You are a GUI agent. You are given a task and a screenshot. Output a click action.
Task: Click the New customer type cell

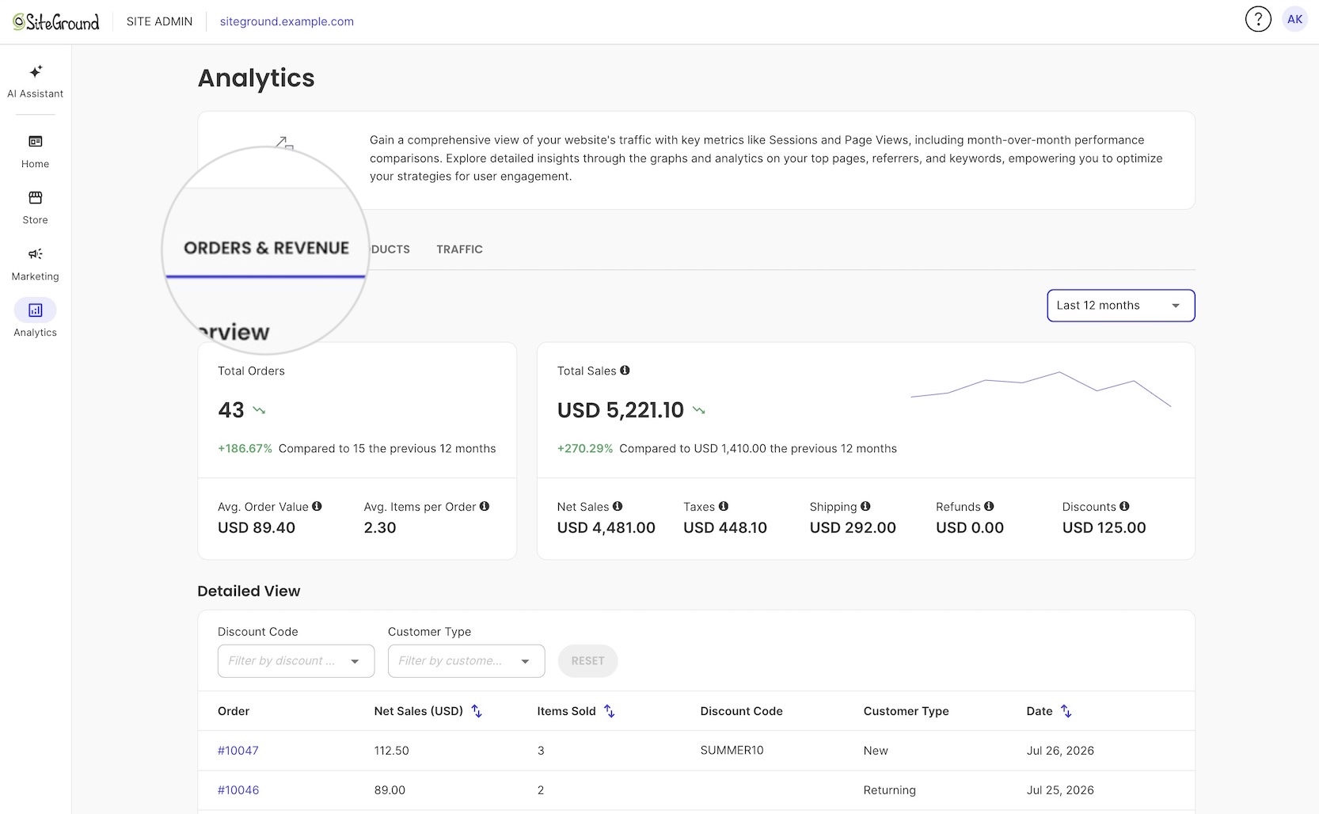pyautogui.click(x=876, y=751)
